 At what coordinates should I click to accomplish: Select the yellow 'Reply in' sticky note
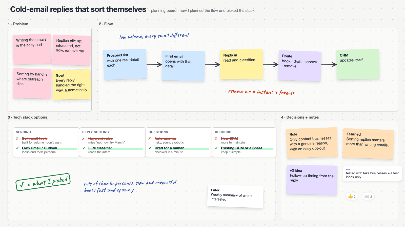click(x=241, y=65)
